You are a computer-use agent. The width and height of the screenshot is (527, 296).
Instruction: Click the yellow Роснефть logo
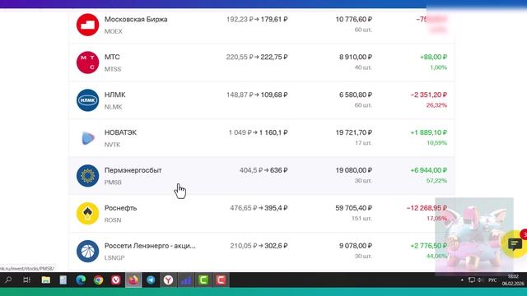click(87, 214)
